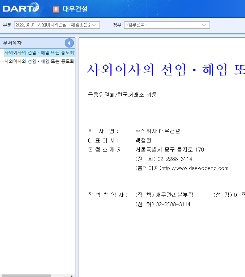Click the text 금융위원회/한국거래소 귀중
Screen dimensions: 245x277
click(x=122, y=95)
